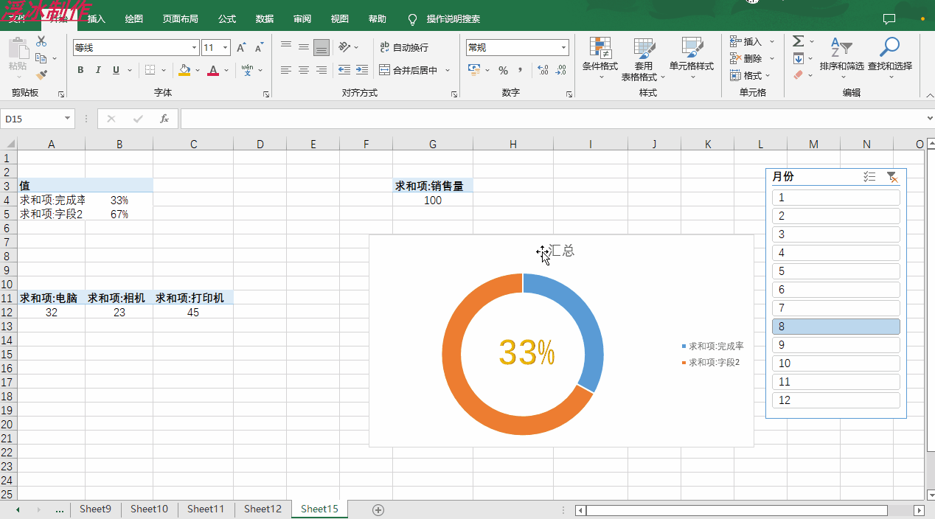Switch to the 数据 tab

tap(264, 19)
